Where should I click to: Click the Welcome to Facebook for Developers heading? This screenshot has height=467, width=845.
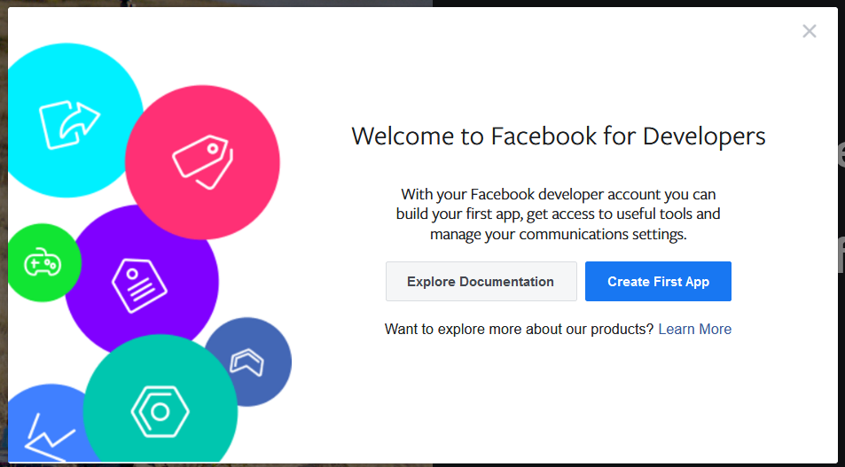(x=558, y=136)
